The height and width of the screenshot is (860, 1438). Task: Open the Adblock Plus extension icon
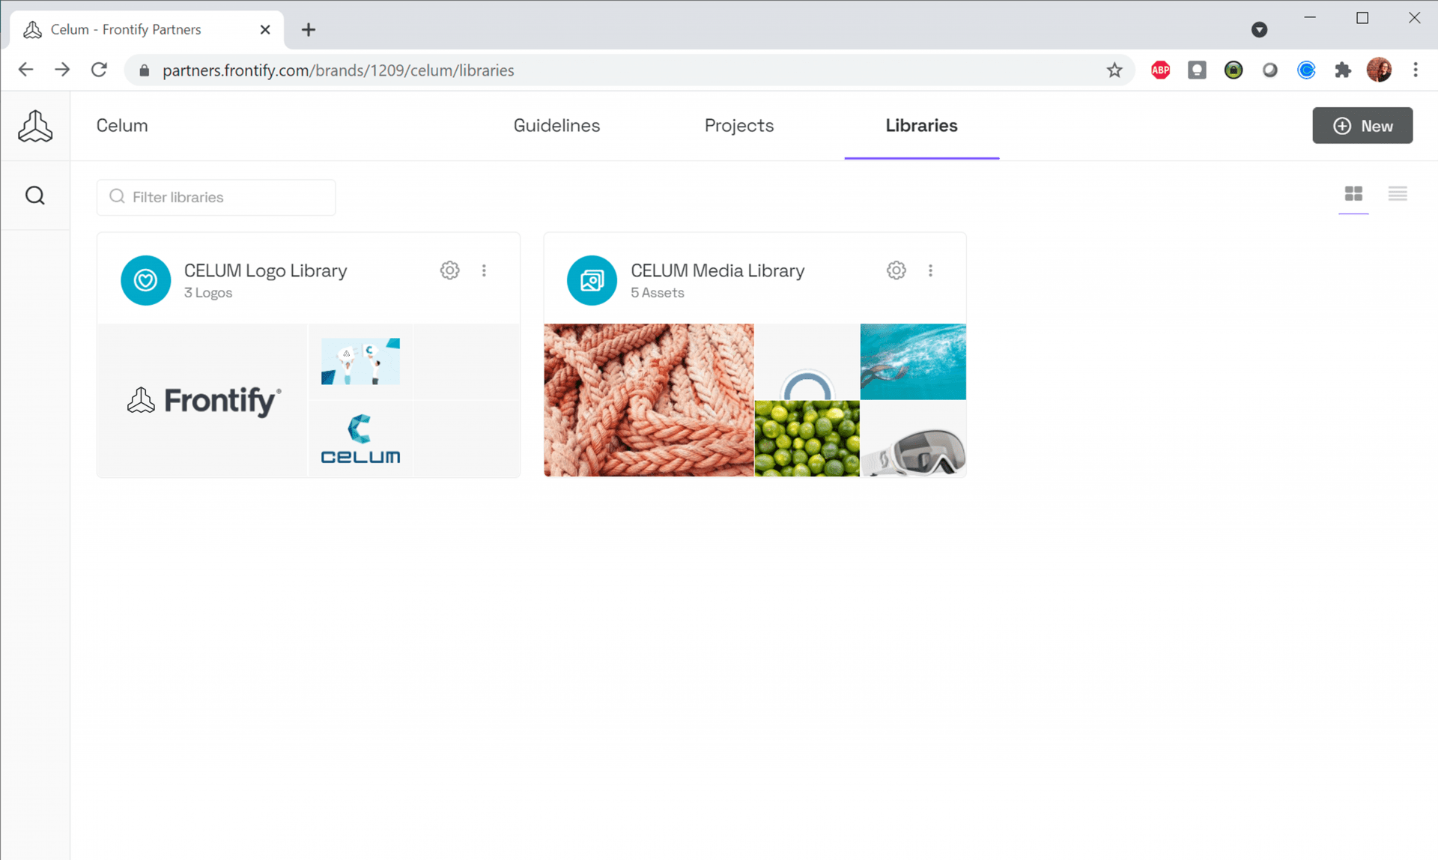(1160, 70)
